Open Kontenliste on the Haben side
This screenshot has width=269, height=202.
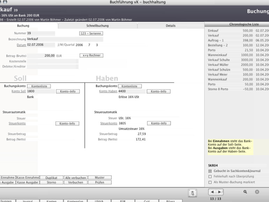point(130,86)
